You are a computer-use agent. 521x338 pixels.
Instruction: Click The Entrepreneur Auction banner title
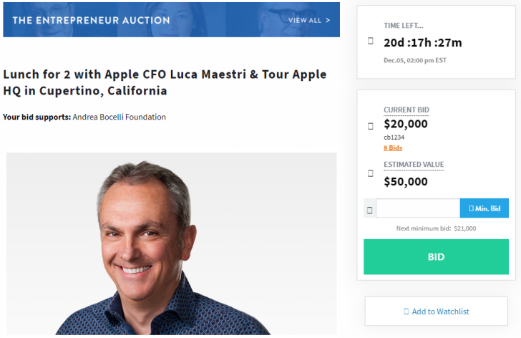click(x=92, y=20)
